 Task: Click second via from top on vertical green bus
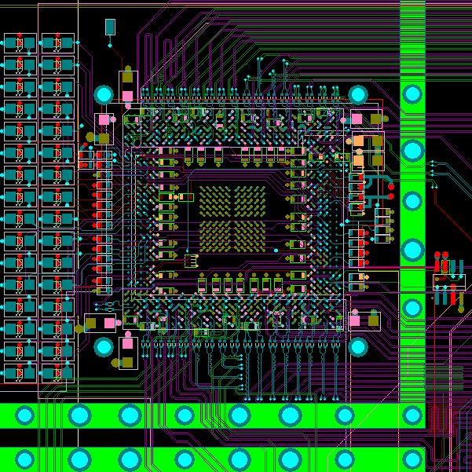(x=412, y=150)
